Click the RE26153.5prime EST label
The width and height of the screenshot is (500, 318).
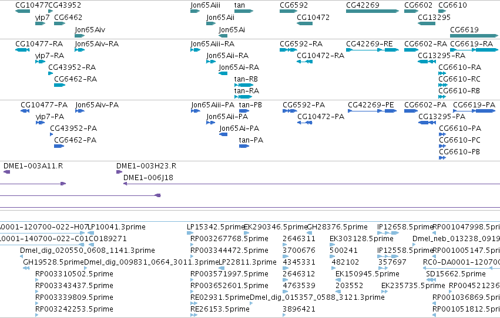220,309
